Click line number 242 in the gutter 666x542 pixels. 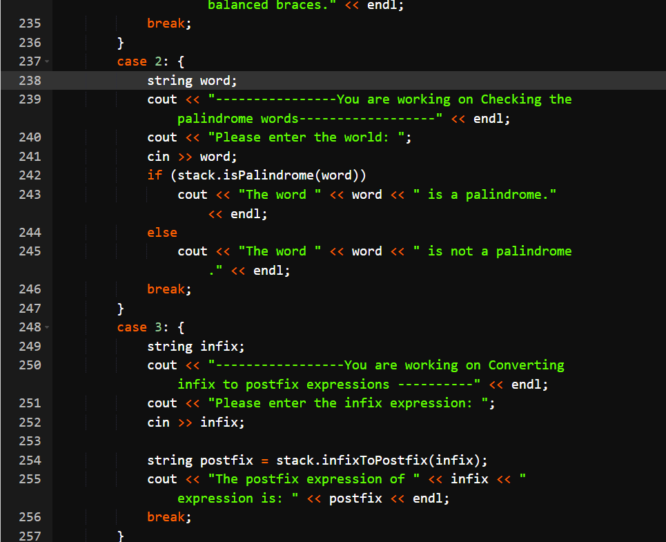(30, 175)
